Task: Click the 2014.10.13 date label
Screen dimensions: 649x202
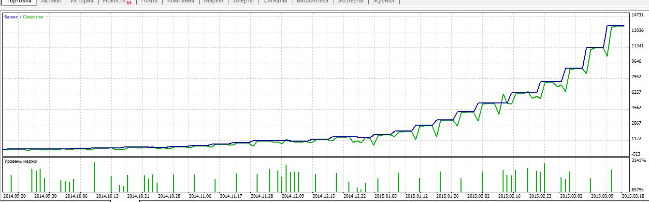Action: coord(107,196)
